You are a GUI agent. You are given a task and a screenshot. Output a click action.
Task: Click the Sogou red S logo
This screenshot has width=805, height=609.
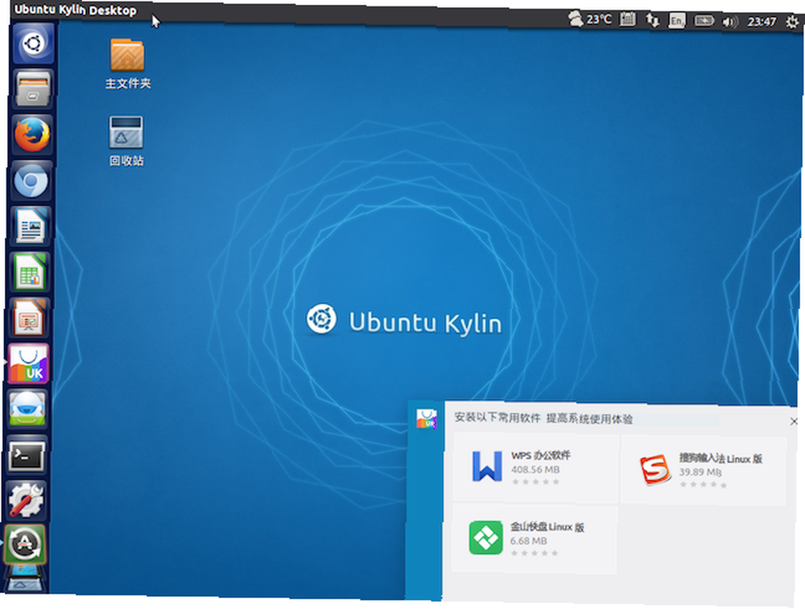click(x=655, y=469)
